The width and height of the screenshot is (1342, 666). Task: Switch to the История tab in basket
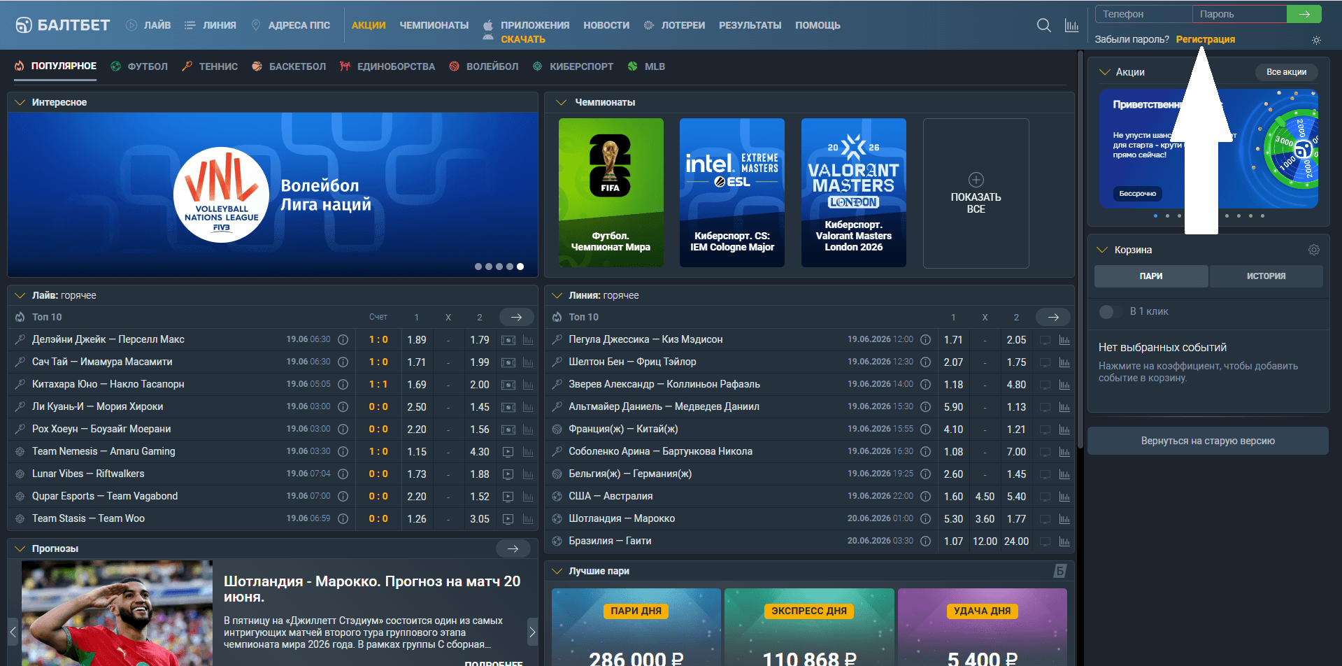(x=1266, y=276)
